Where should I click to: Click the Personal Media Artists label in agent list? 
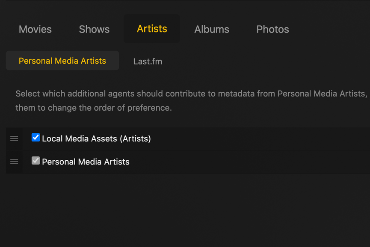[x=86, y=162]
